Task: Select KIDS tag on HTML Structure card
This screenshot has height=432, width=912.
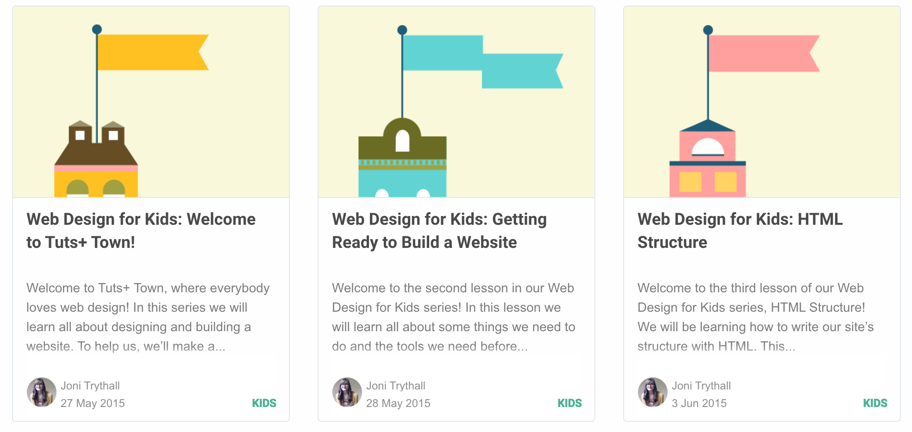Action: [x=875, y=403]
